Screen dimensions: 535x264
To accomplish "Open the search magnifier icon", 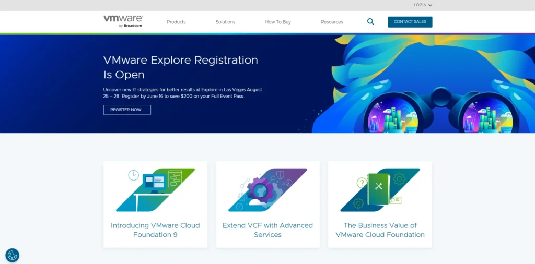I will tap(370, 22).
